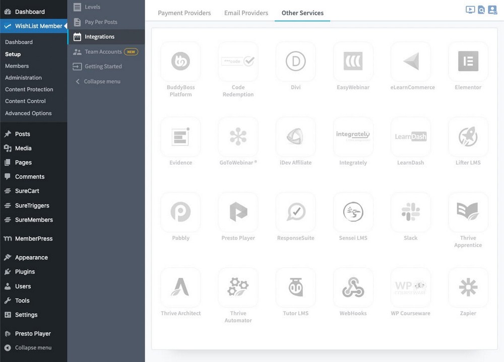Screen dimensions: 504x362
Task: Open the MemberPress menu
Action: tap(33, 239)
